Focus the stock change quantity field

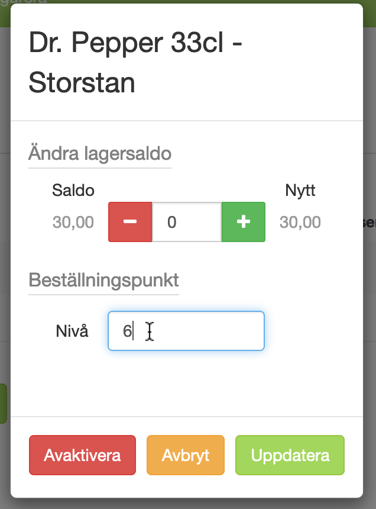(186, 222)
